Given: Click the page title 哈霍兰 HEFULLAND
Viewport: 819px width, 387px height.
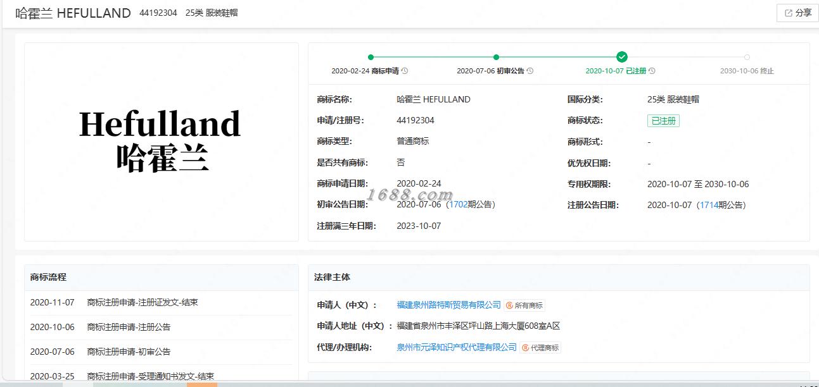Looking at the screenshot, I should pyautogui.click(x=73, y=13).
